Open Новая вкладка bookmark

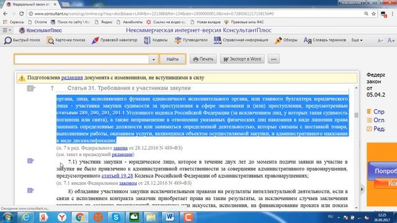(x=205, y=22)
